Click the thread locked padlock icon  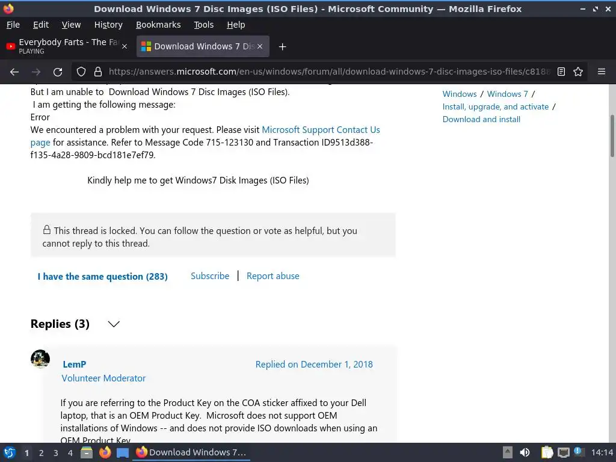coord(47,229)
